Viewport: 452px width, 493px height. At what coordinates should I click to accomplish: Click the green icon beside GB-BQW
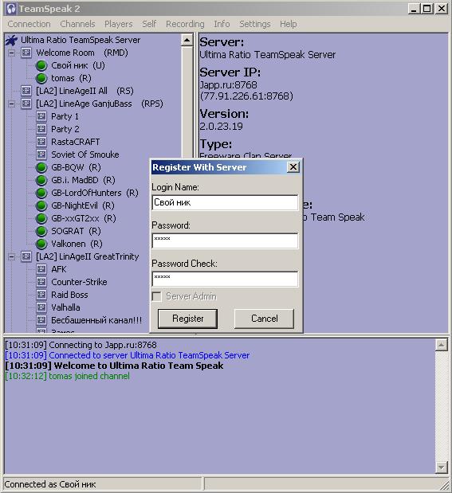point(41,167)
